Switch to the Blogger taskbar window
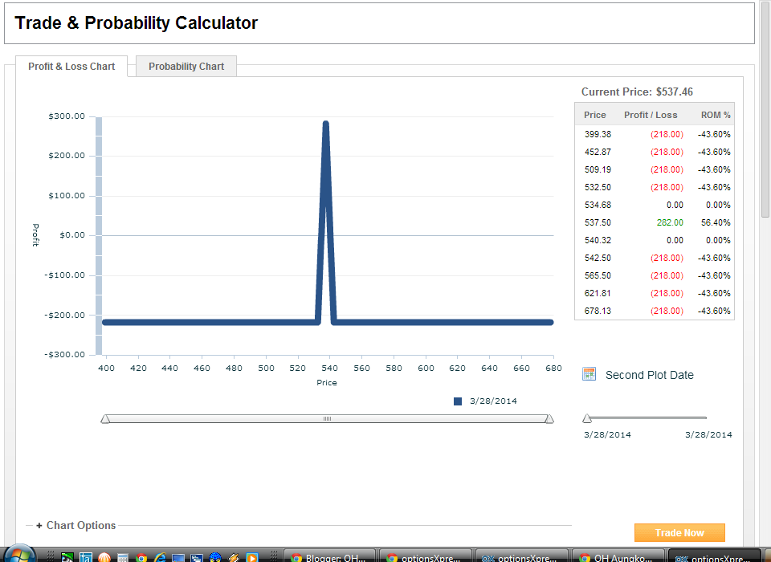 (330, 556)
